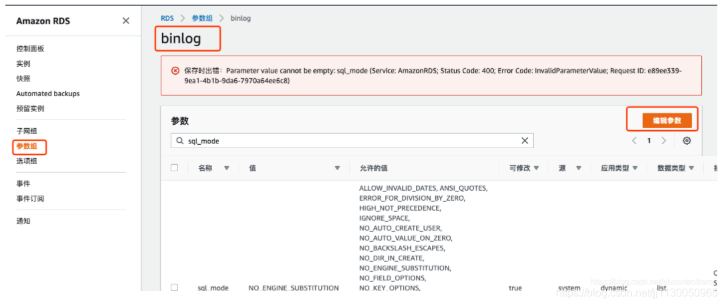Sort by 值 column arrow

pyautogui.click(x=337, y=168)
